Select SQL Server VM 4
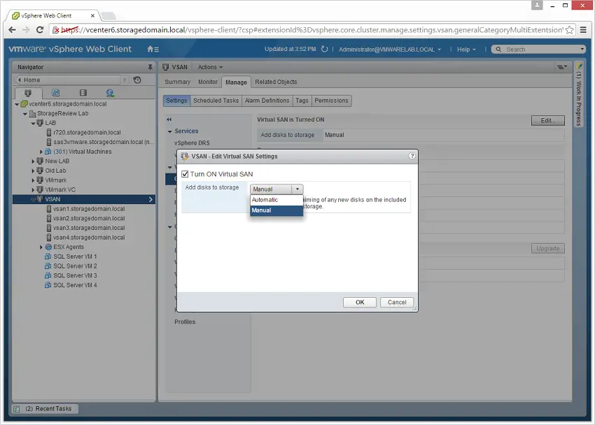Screen dimensions: 595x425 pyautogui.click(x=75, y=285)
